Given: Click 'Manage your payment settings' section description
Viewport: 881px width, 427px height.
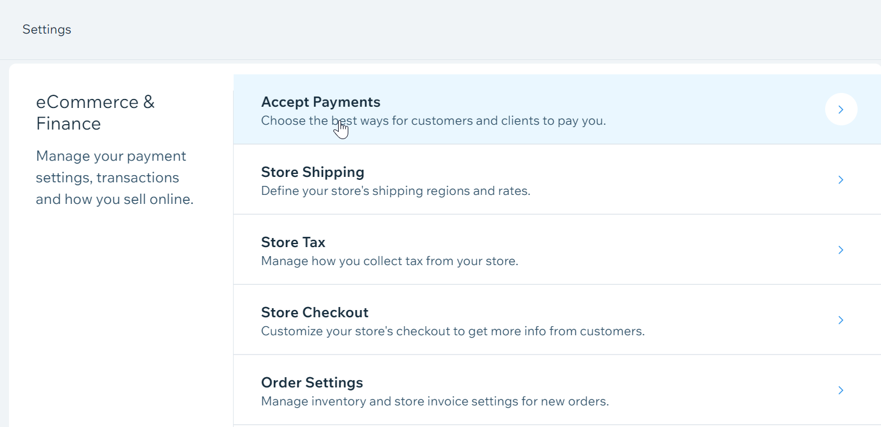Looking at the screenshot, I should click(114, 178).
